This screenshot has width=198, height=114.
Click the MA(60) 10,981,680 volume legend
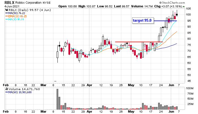click(x=18, y=92)
